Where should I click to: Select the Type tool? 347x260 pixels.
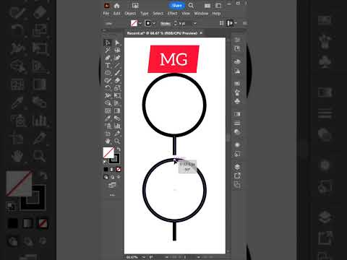tap(108, 66)
